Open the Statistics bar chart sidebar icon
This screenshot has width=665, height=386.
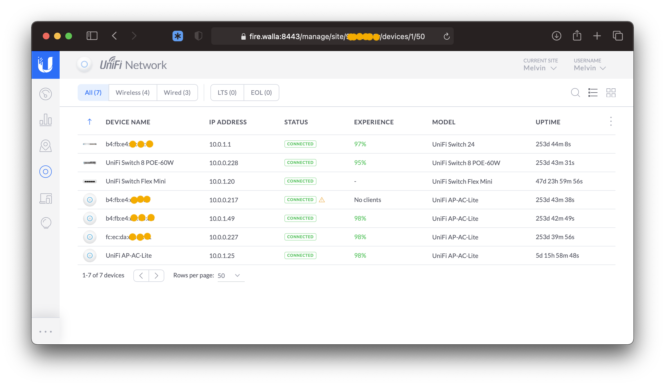(46, 120)
